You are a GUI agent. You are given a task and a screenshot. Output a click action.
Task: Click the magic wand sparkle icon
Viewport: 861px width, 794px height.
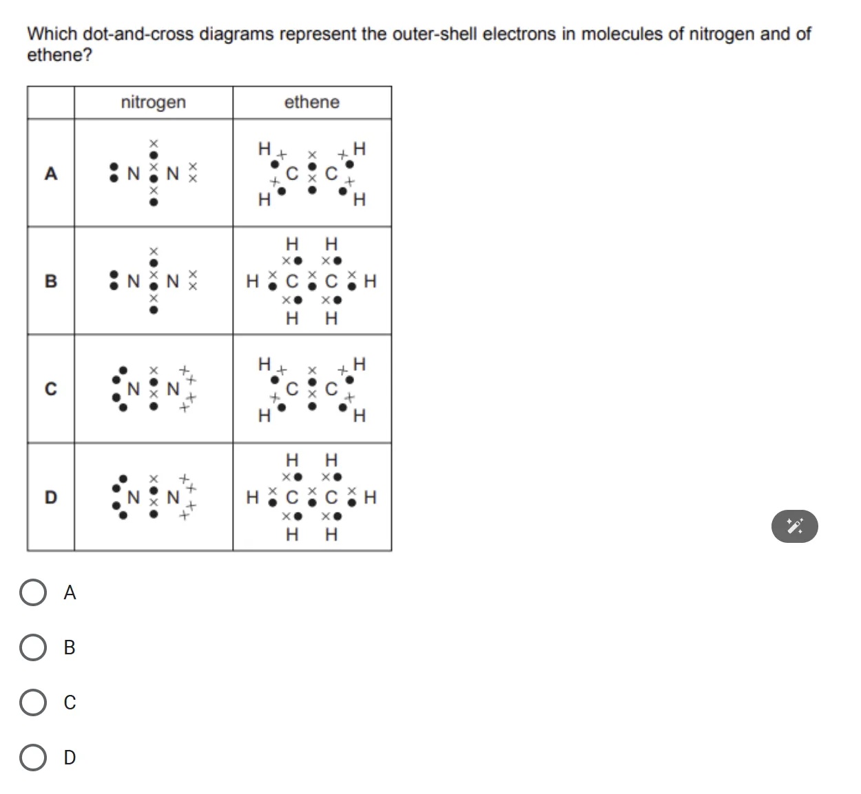[x=796, y=526]
